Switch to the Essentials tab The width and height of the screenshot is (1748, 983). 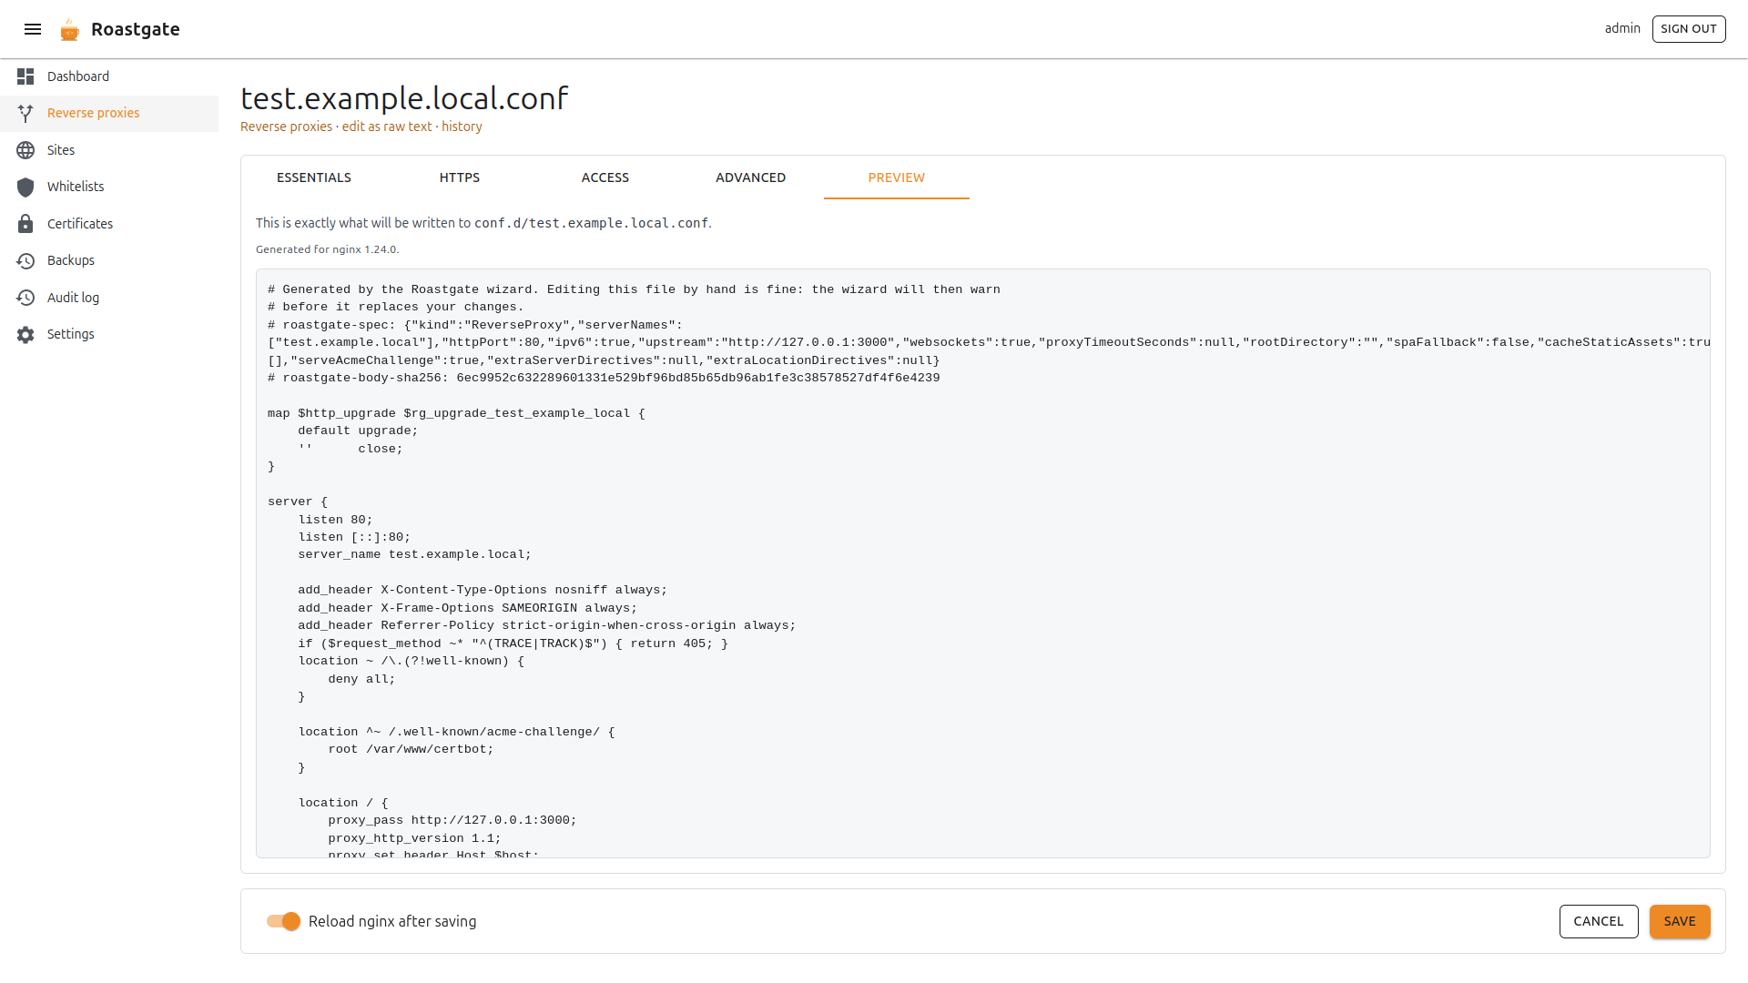click(314, 177)
